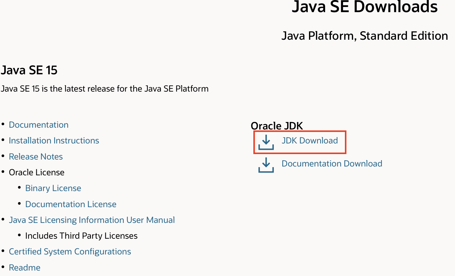Image resolution: width=455 pixels, height=276 pixels.
Task: Click the Oracle License text
Action: pos(36,172)
